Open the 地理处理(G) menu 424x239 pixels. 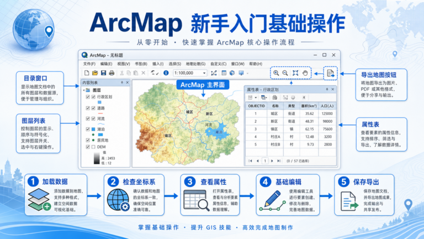(195, 64)
